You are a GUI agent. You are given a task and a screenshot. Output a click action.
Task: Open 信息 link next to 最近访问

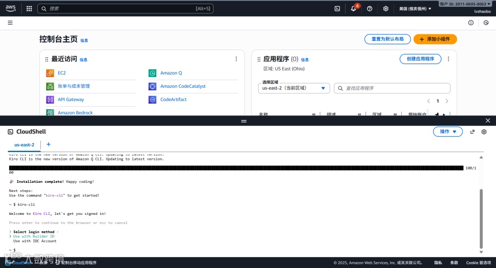[84, 60]
